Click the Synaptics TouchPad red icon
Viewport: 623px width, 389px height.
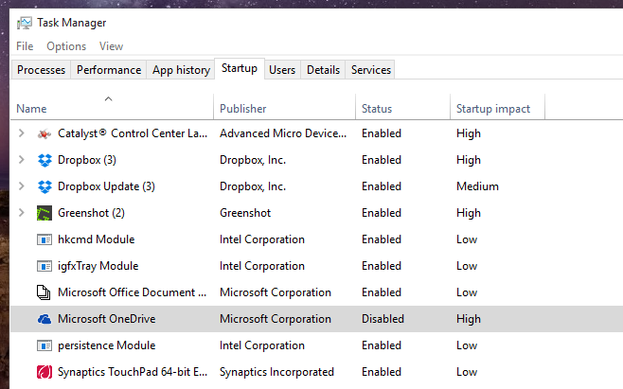point(44,372)
